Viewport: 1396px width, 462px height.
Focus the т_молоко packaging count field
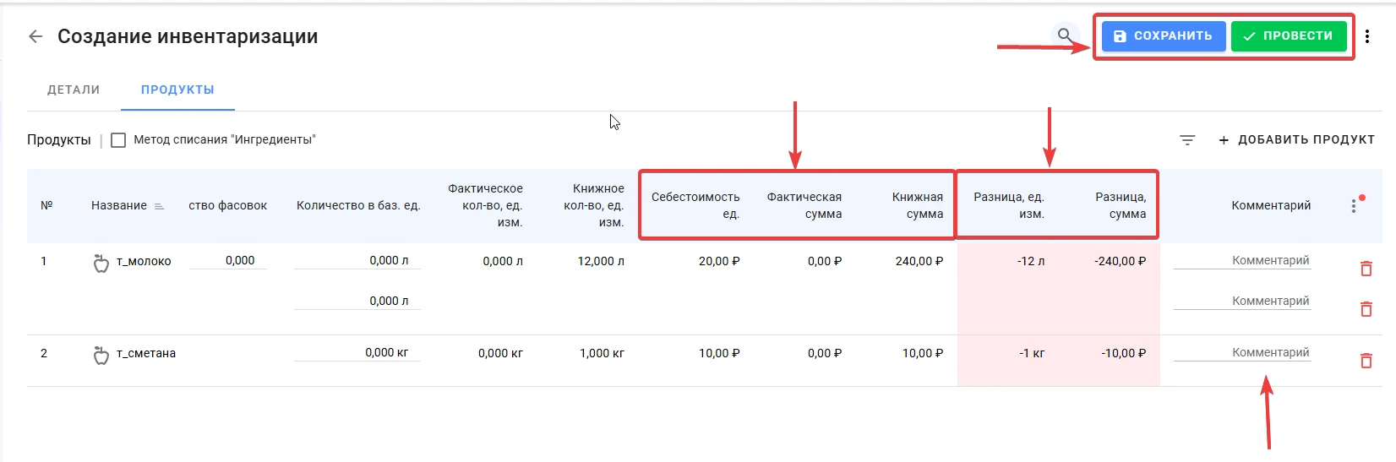[227, 260]
